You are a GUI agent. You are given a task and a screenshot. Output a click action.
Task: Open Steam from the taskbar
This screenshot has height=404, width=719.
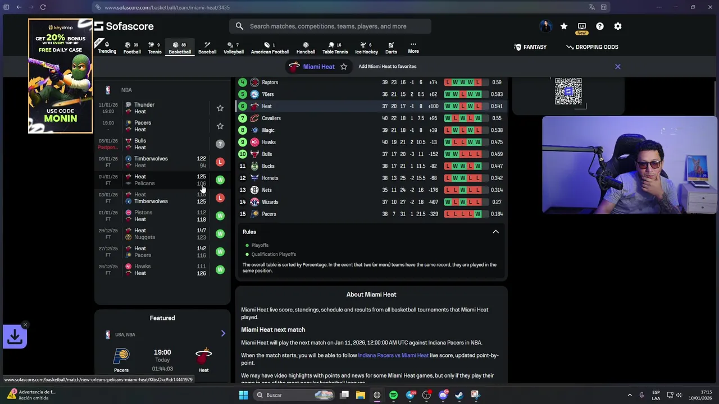(x=459, y=395)
